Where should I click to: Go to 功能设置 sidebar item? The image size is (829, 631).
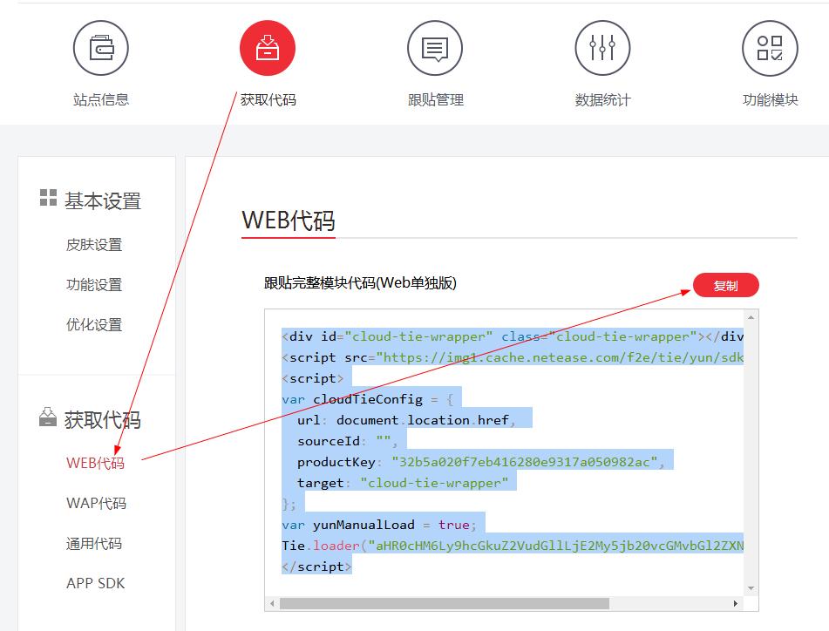(94, 285)
